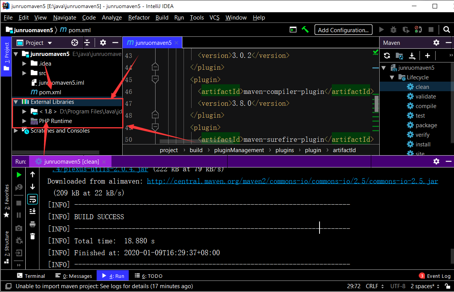Viewport: 454px width, 292px height.
Task: Open the Navigate menu
Action: tap(65, 18)
